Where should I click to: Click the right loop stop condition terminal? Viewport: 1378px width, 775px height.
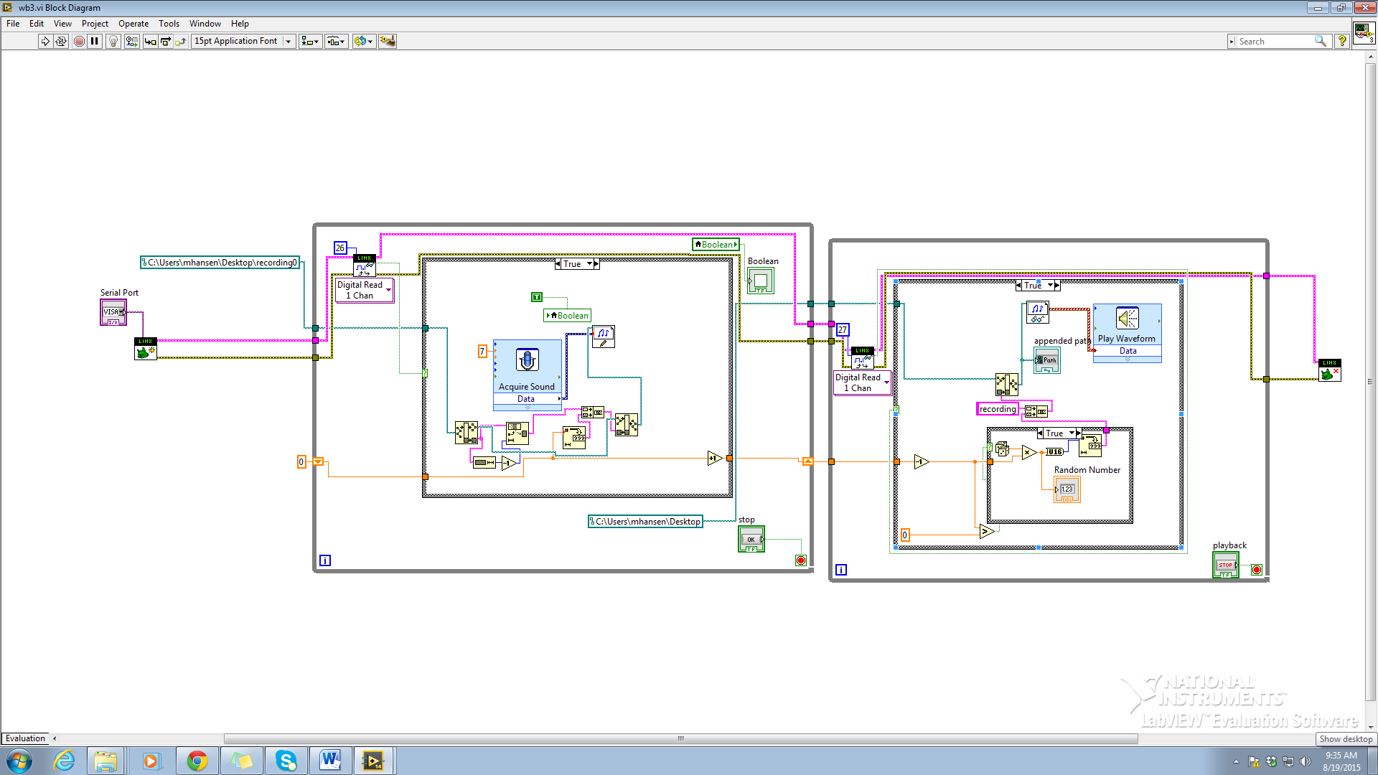point(1256,570)
